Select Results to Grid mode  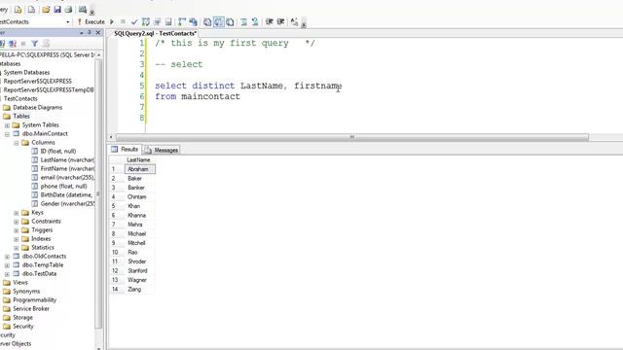click(218, 21)
